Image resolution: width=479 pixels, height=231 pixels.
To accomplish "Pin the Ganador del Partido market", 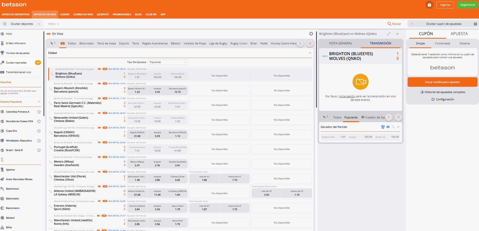I will pos(393,127).
